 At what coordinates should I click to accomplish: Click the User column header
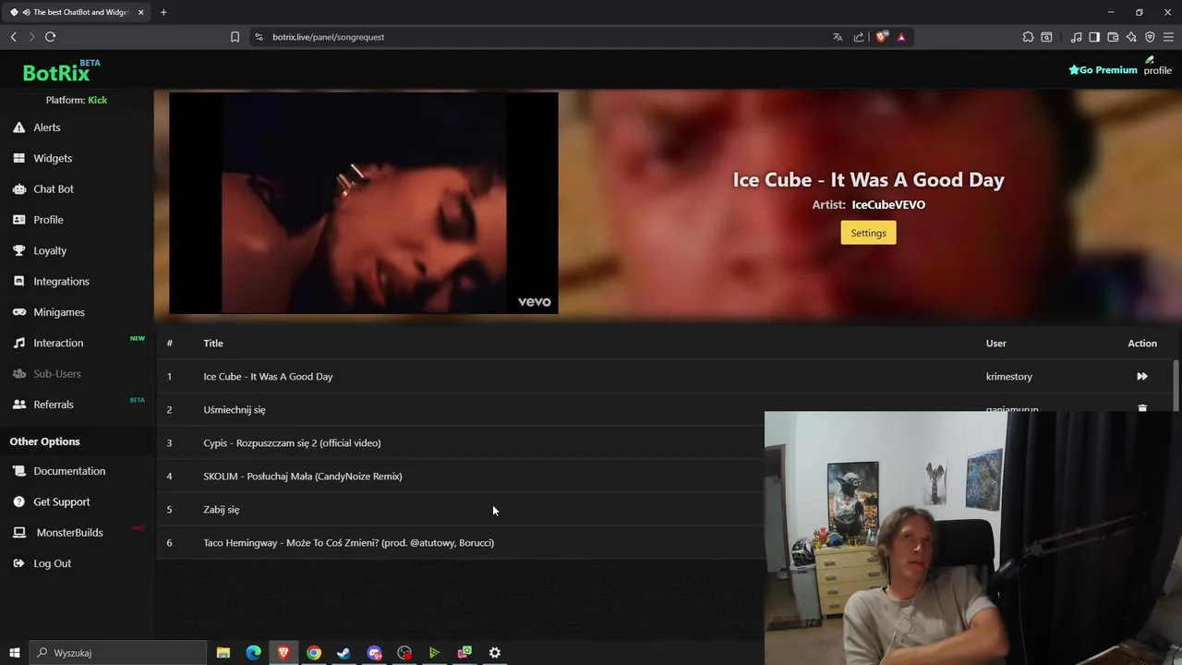(995, 343)
